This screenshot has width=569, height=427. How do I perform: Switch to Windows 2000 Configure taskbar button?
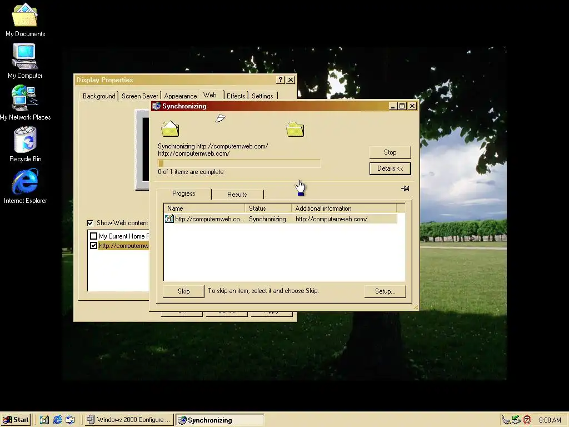[129, 420]
